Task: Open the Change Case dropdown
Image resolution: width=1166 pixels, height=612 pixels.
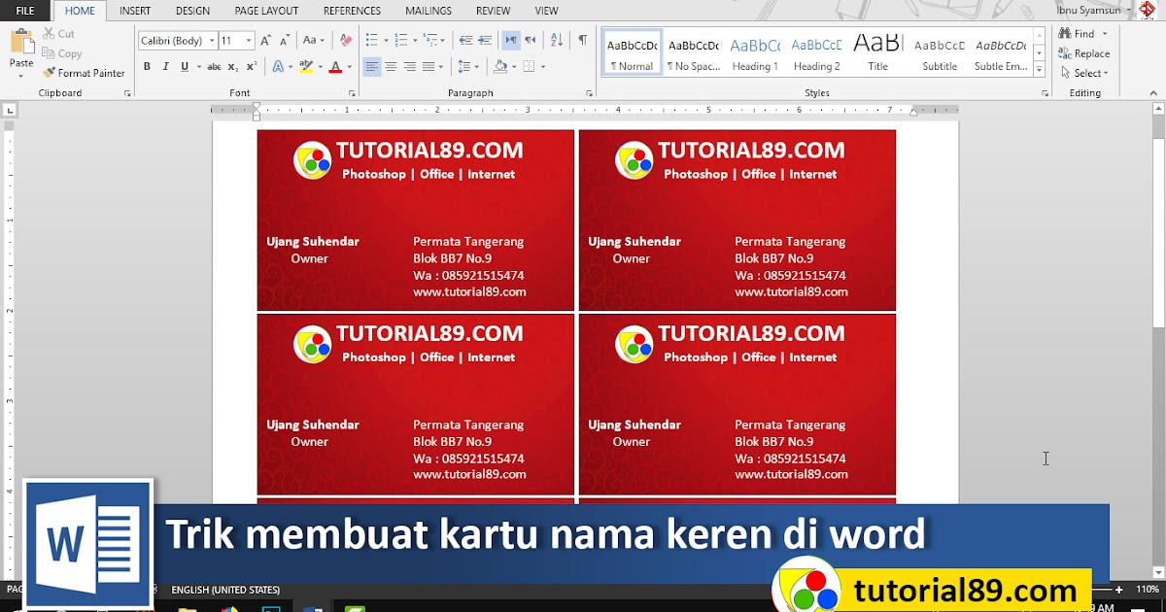Action: pyautogui.click(x=314, y=41)
